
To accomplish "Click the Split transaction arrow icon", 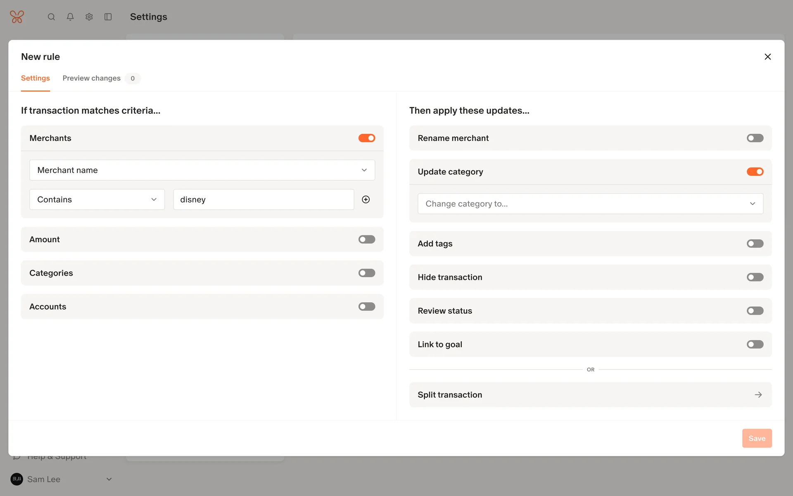I will tap(758, 395).
